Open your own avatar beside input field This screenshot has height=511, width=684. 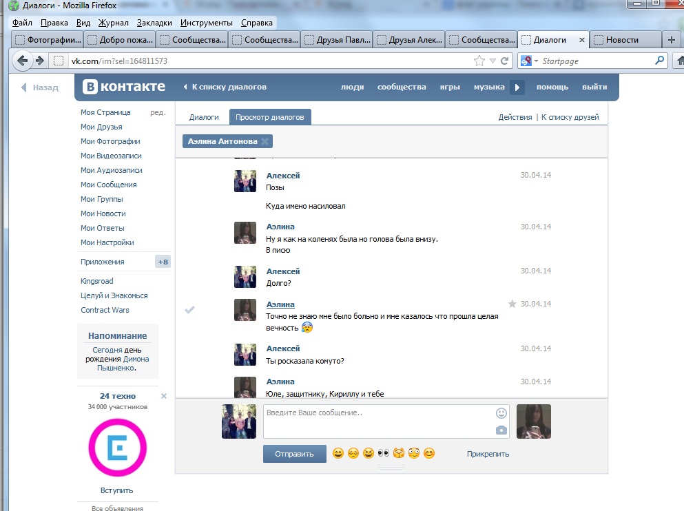pyautogui.click(x=239, y=421)
